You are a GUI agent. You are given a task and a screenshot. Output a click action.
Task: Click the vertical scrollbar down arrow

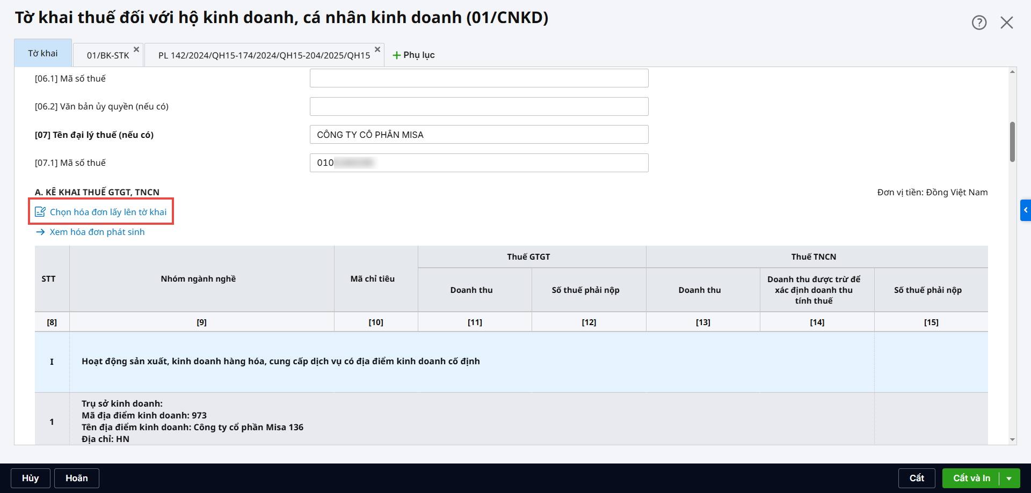tap(1012, 440)
